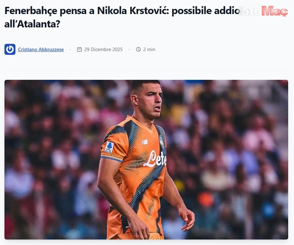
Task: Click the New Balance logo on the jersey
Action: pyautogui.click(x=145, y=142)
